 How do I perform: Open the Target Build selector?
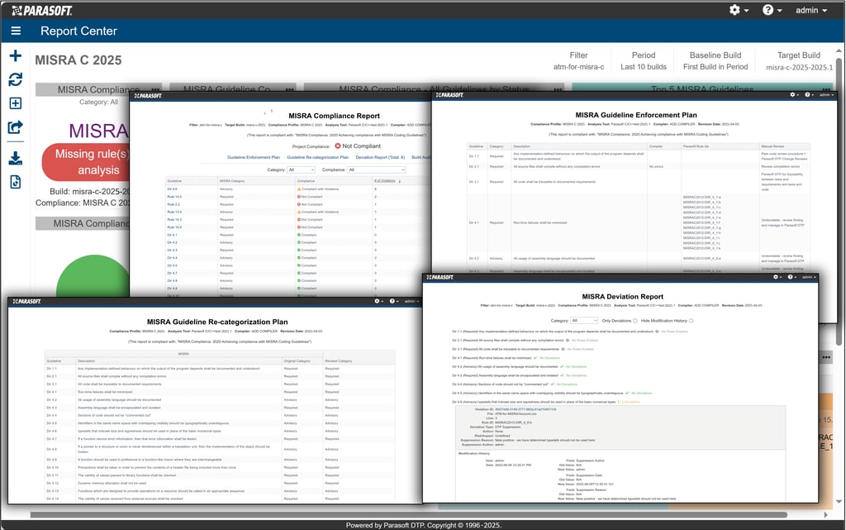tap(799, 61)
